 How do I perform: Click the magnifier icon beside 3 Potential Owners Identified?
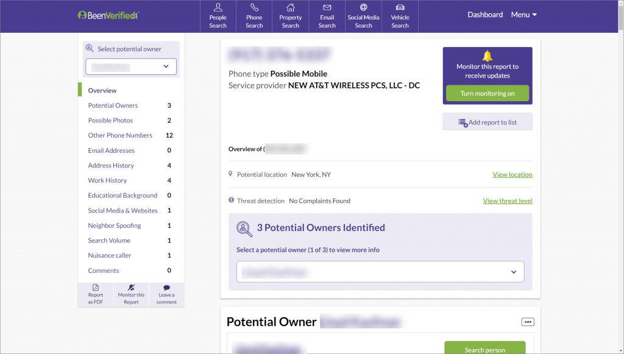(244, 228)
